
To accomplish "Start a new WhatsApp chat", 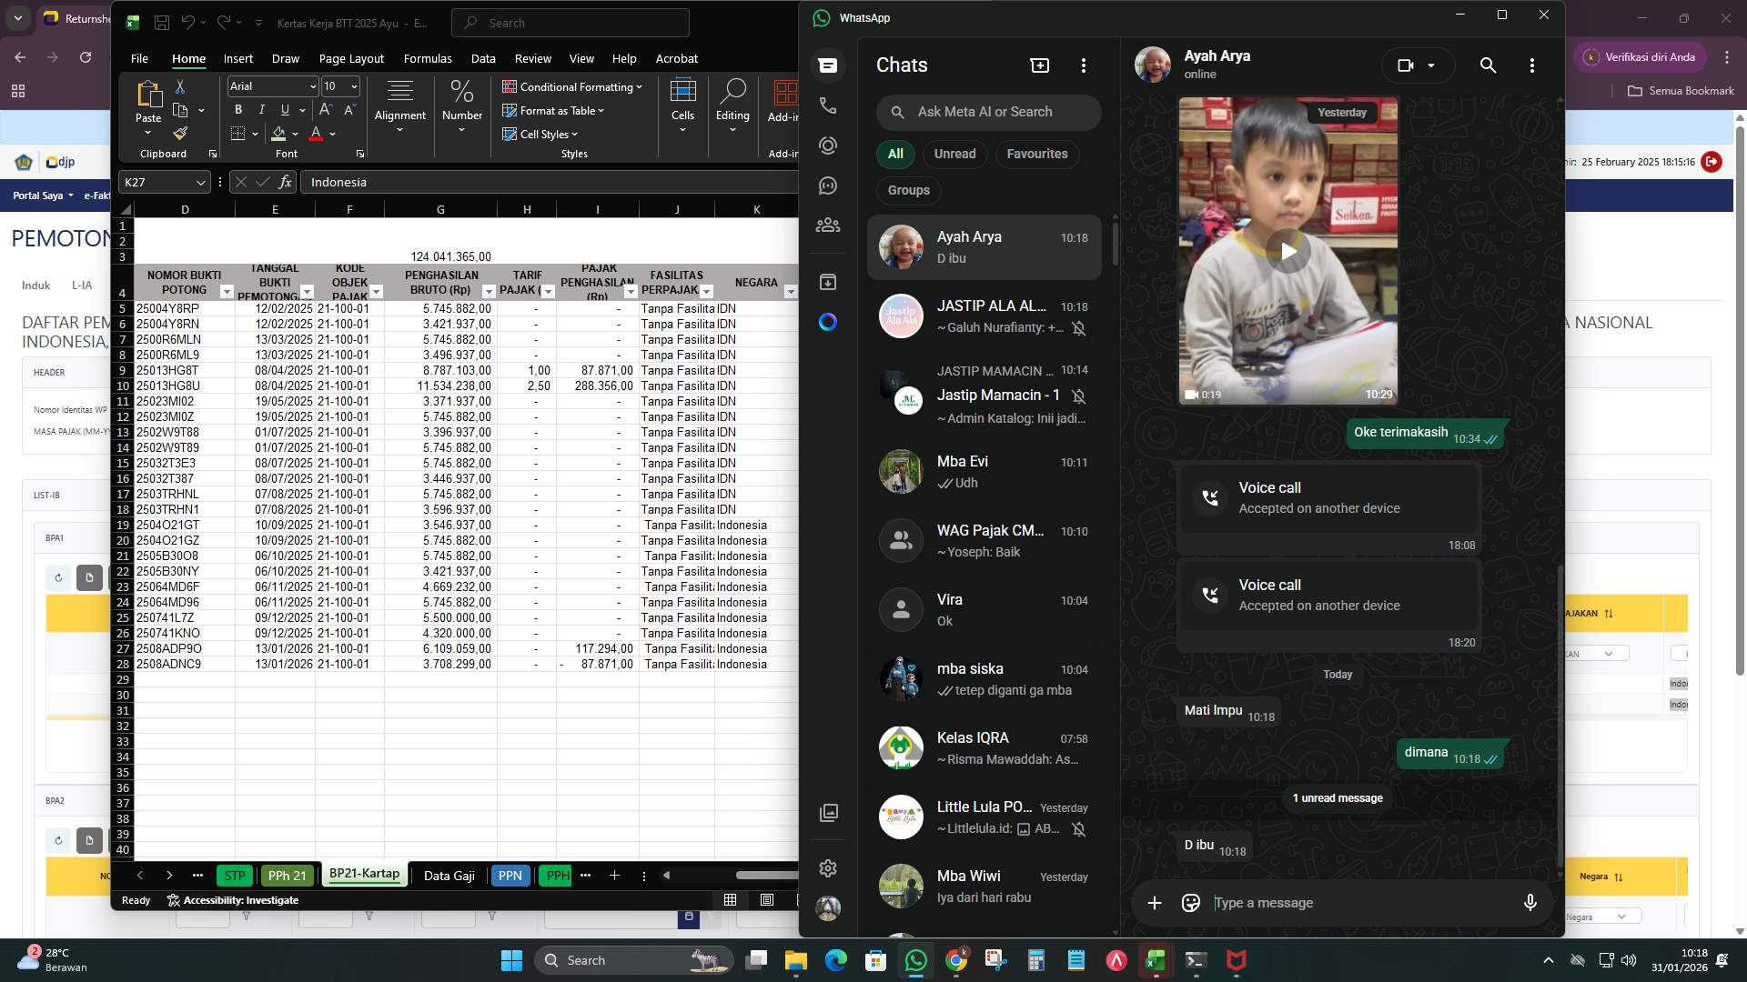I will 1038,65.
